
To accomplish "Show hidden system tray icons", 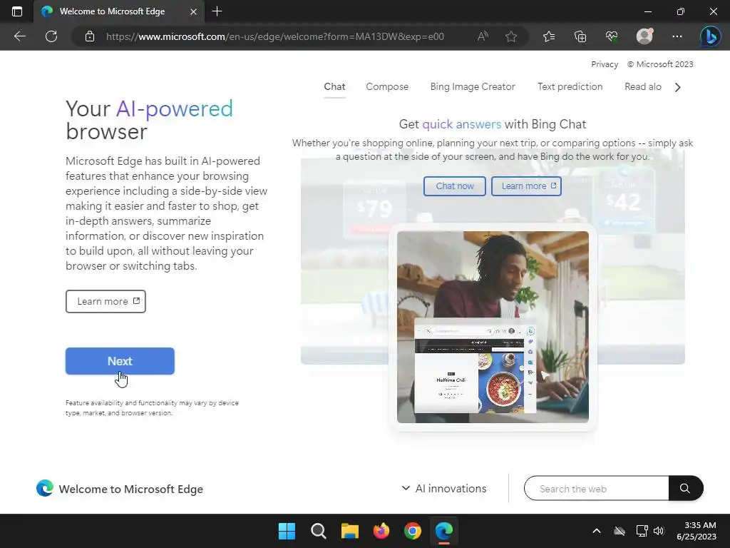I will (x=597, y=531).
